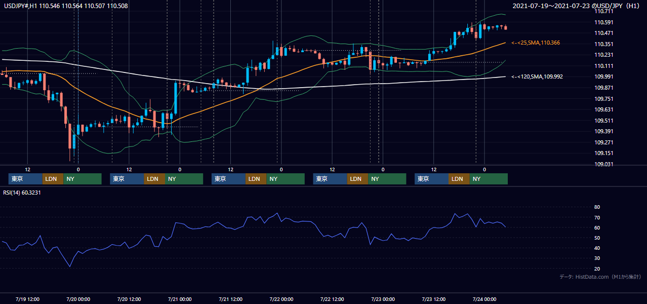Click RSI scale value 30

[597, 258]
